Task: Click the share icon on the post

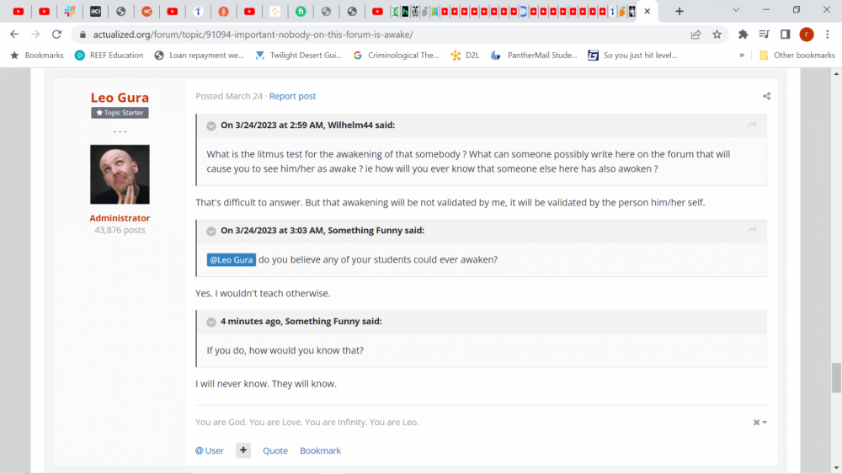Action: point(766,96)
